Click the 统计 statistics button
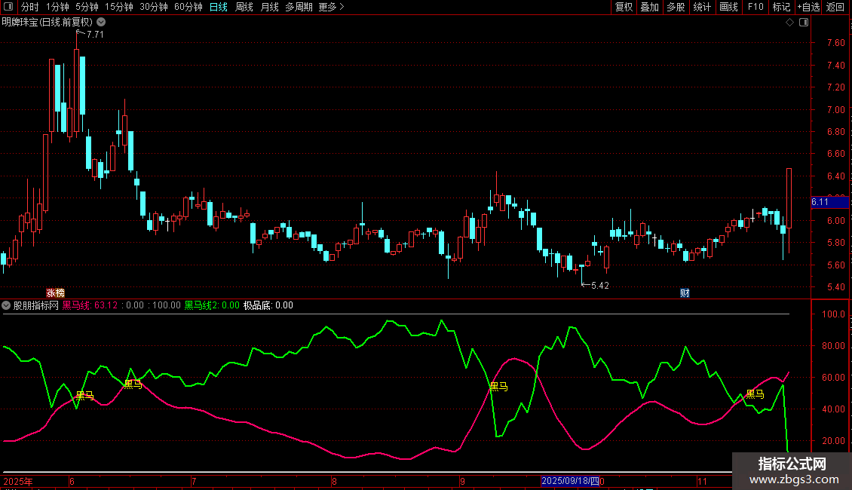Image resolution: width=852 pixels, height=490 pixels. coord(701,7)
